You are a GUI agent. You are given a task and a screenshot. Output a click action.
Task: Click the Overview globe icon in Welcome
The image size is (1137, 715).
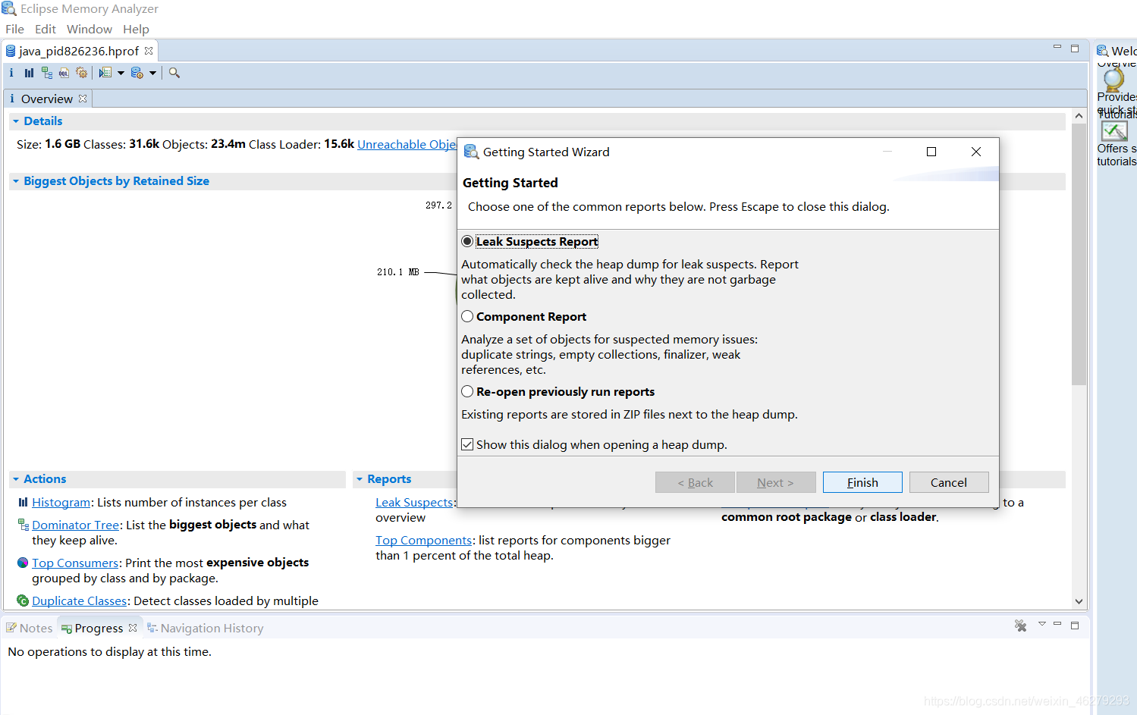[1113, 79]
